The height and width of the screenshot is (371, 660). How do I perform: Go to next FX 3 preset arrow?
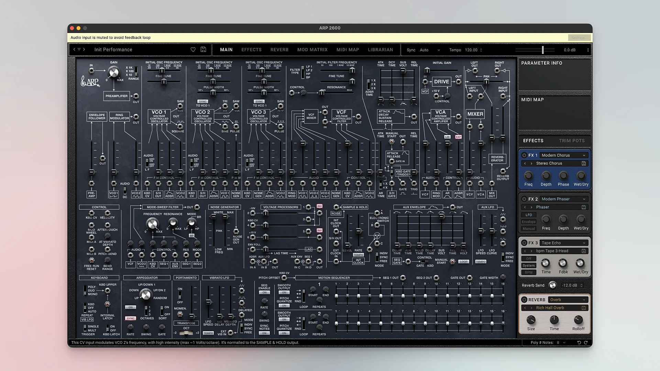point(531,251)
